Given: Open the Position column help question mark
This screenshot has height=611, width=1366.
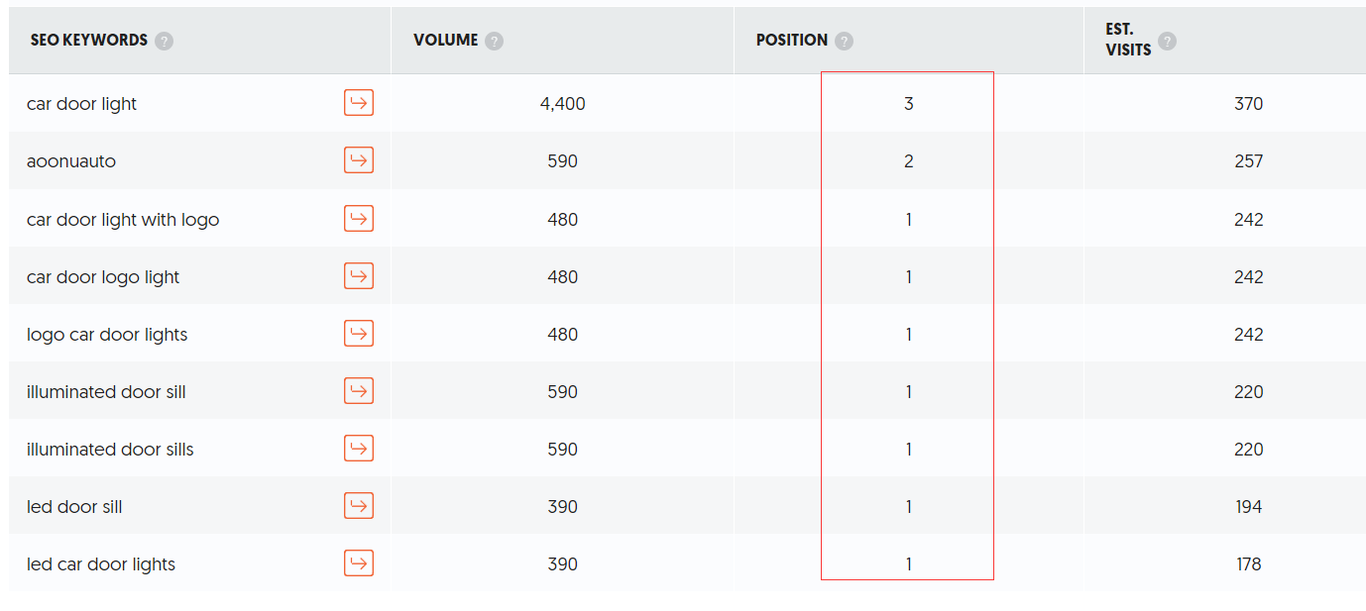Looking at the screenshot, I should tap(844, 41).
